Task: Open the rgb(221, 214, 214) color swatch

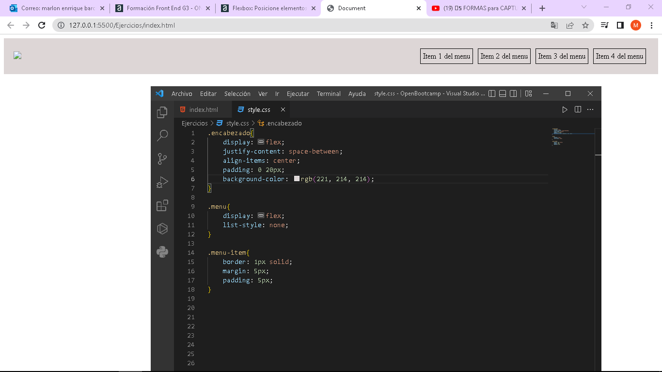Action: point(297,179)
